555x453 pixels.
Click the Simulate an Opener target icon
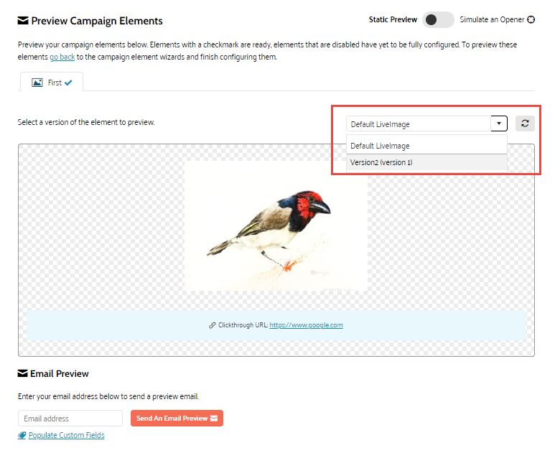pyautogui.click(x=531, y=20)
